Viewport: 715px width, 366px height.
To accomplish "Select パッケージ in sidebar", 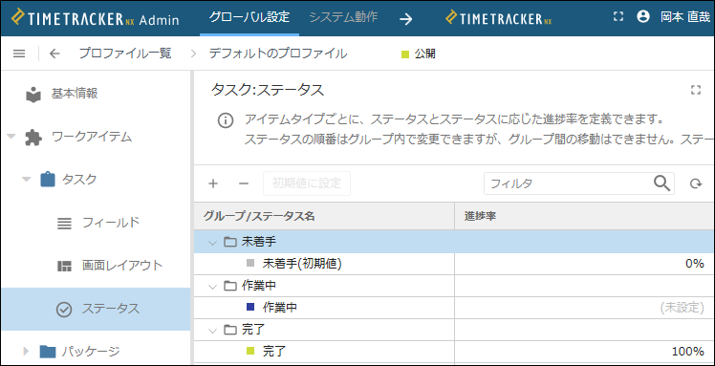I will pos(91,351).
